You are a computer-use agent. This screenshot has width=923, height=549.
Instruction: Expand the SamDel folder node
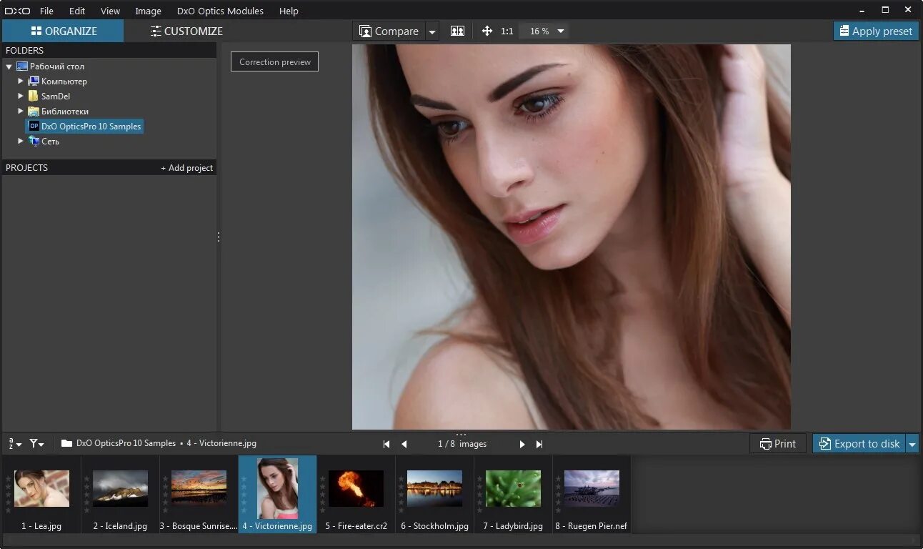pyautogui.click(x=21, y=96)
